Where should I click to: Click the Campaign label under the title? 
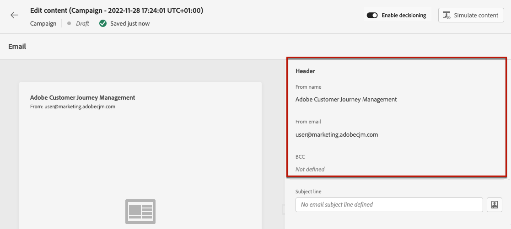(x=43, y=23)
